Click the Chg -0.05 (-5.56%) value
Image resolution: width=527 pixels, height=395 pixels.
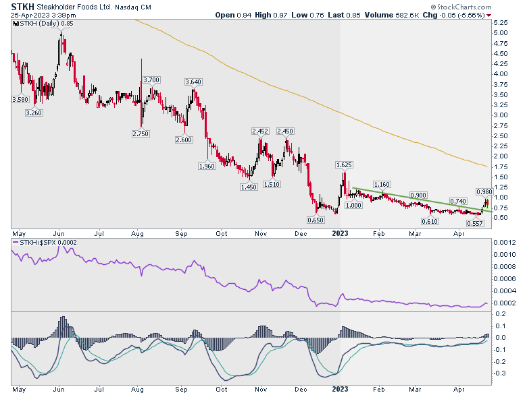point(454,15)
